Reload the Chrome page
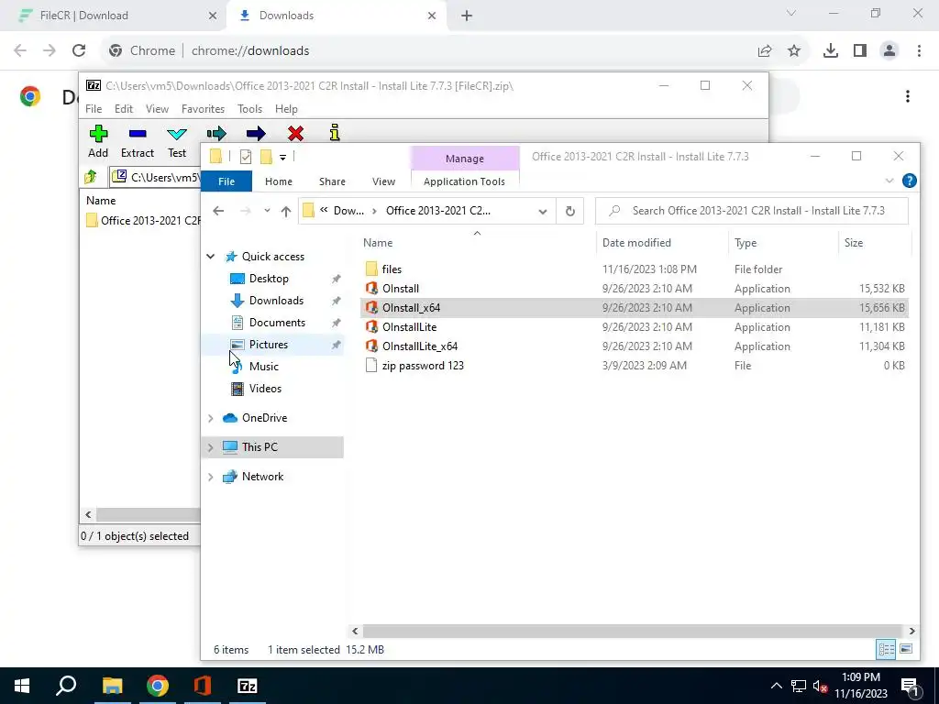Image resolution: width=939 pixels, height=704 pixels. click(79, 50)
